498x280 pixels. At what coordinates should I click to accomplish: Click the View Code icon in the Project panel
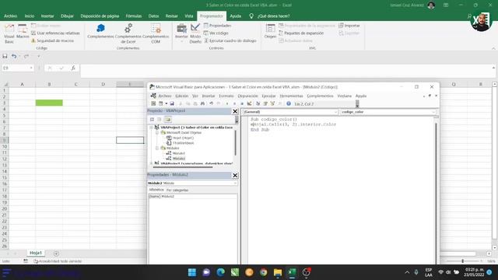[152, 119]
